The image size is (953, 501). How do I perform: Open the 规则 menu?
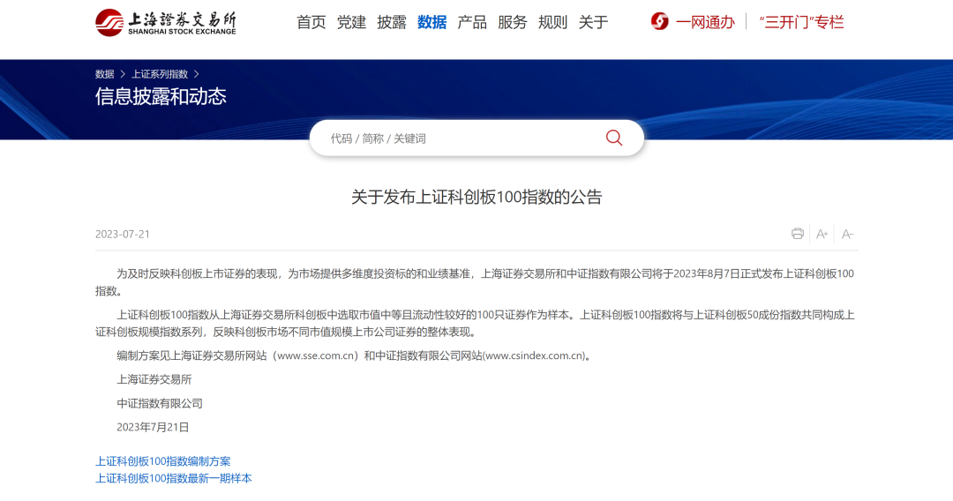point(552,22)
